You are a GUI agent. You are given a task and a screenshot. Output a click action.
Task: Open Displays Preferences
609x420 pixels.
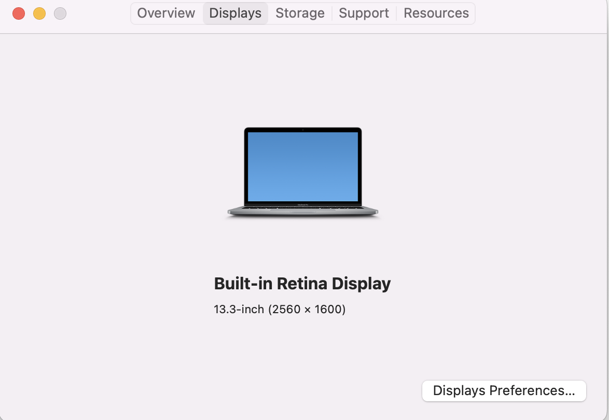[504, 391]
